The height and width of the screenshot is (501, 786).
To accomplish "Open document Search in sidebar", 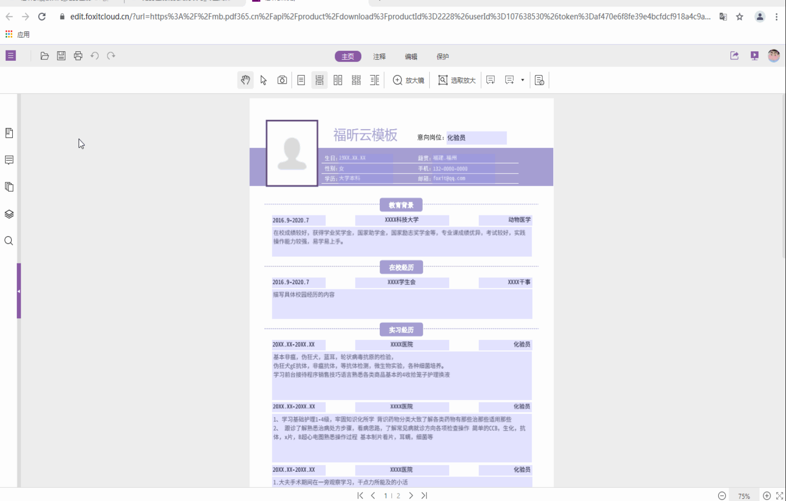I will tap(9, 241).
